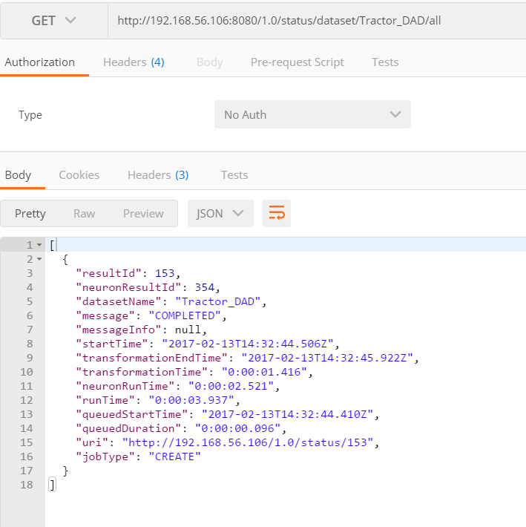
Task: Click the queuedDuration value 0:00:00.096
Action: [238, 428]
